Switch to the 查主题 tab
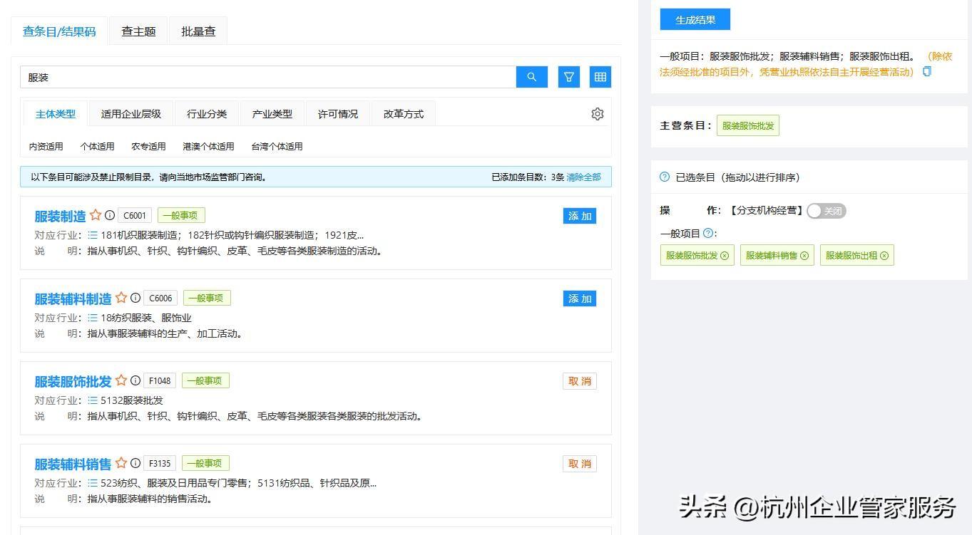Screen dimensions: 972x535 coord(138,31)
